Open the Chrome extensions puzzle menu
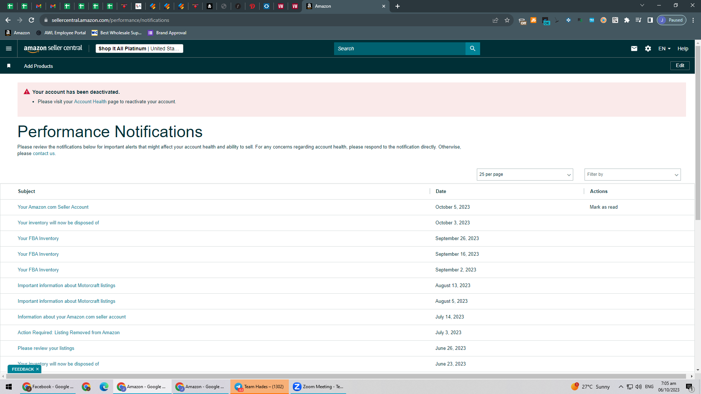Viewport: 701px width, 394px height. [x=627, y=20]
